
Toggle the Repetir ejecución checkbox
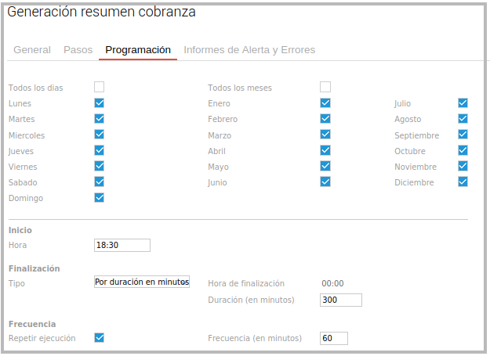click(x=100, y=338)
